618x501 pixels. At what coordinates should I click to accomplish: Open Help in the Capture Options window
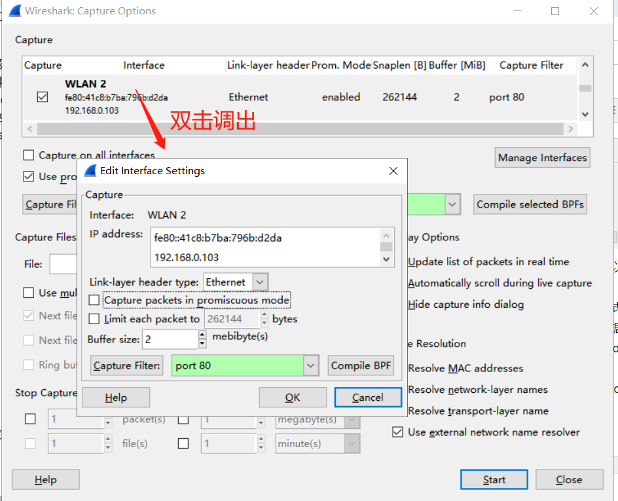[46, 479]
